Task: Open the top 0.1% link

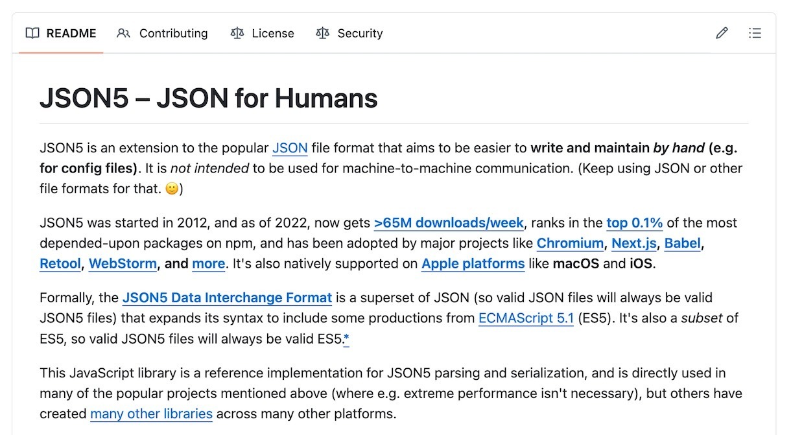Action: [634, 223]
